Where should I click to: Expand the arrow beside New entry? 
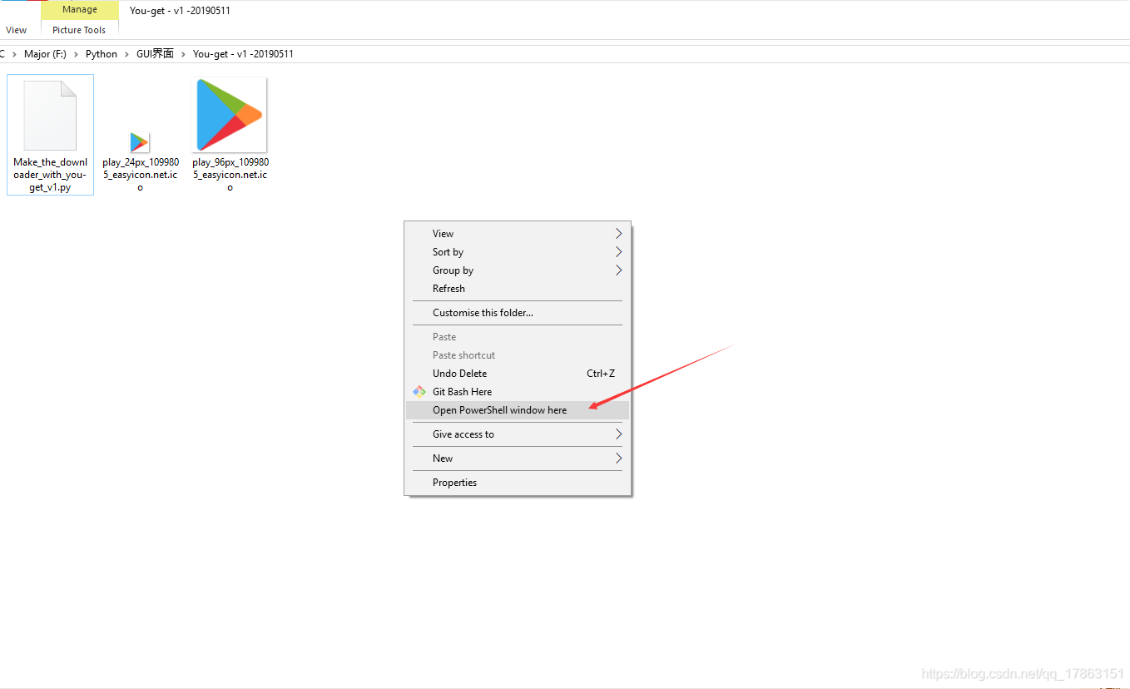tap(618, 459)
